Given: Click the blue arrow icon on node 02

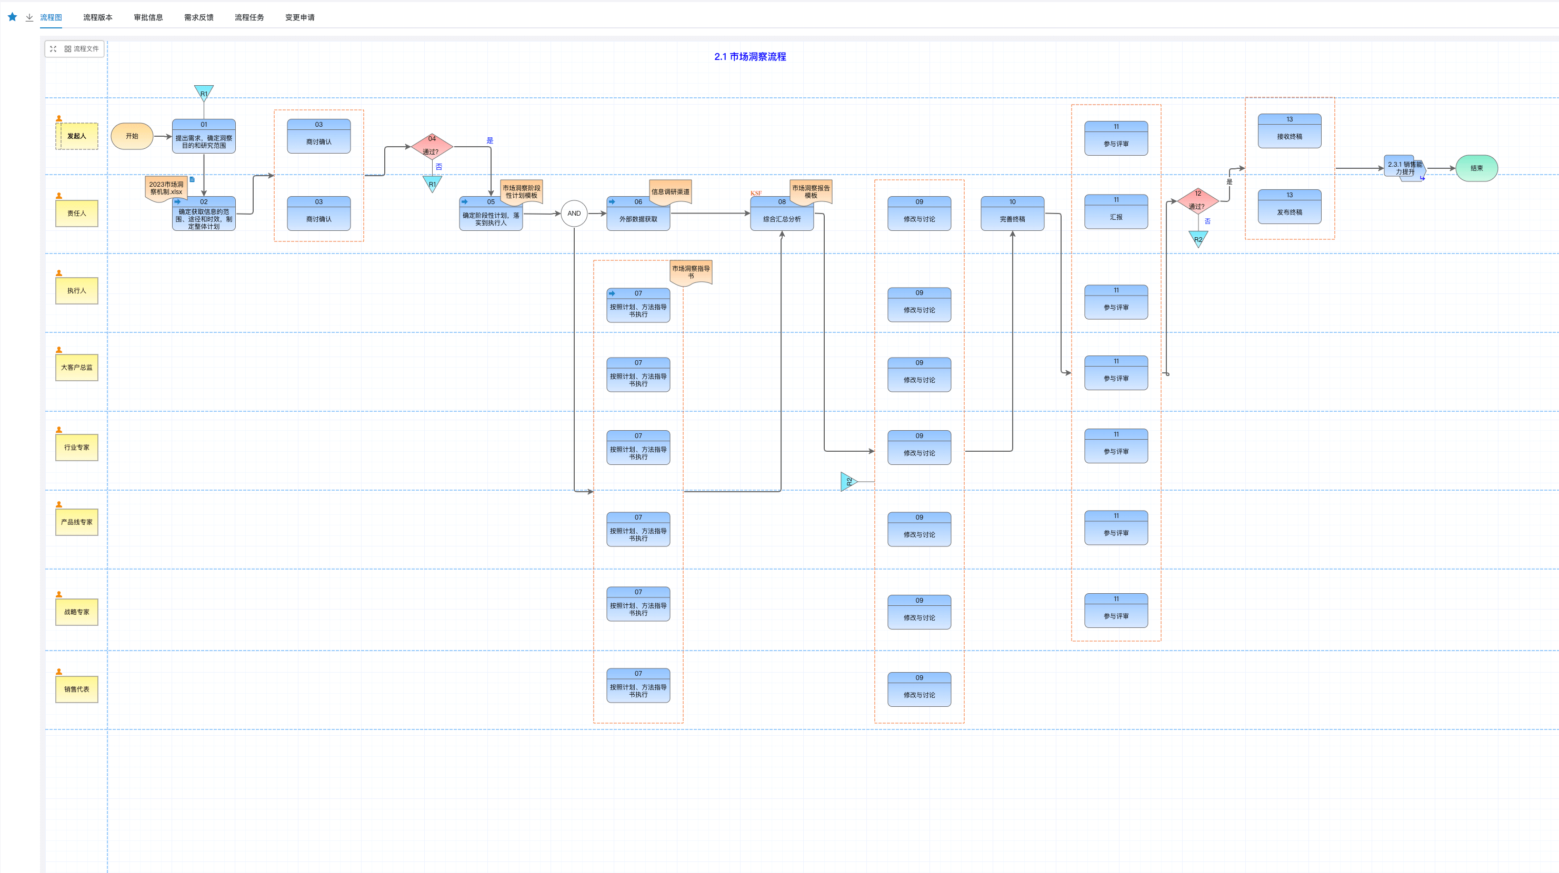Looking at the screenshot, I should 177,201.
